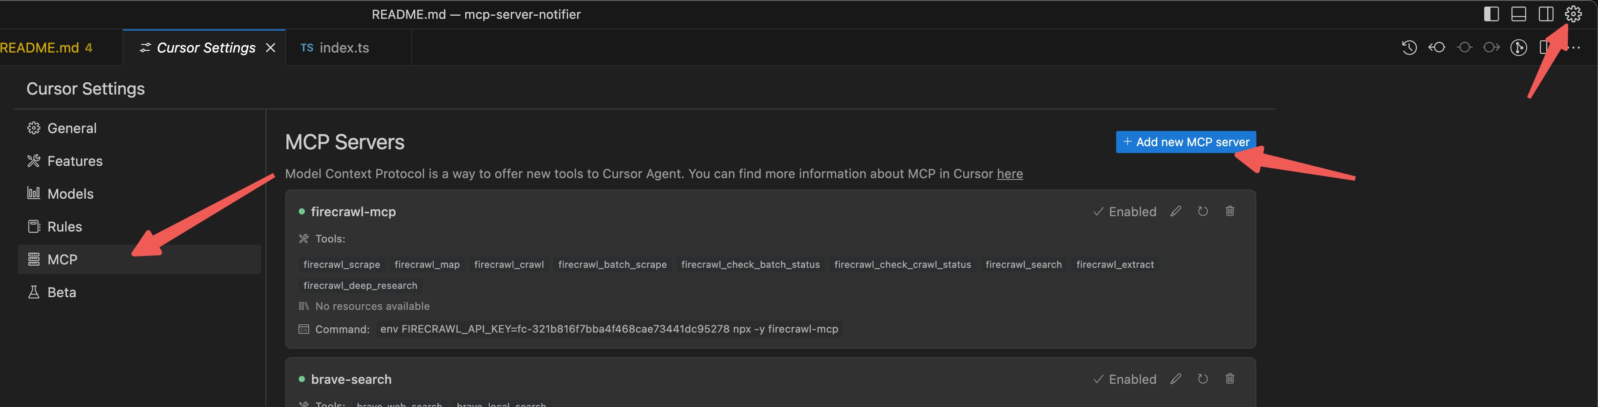
Task: Select the MCP settings section
Action: point(140,260)
